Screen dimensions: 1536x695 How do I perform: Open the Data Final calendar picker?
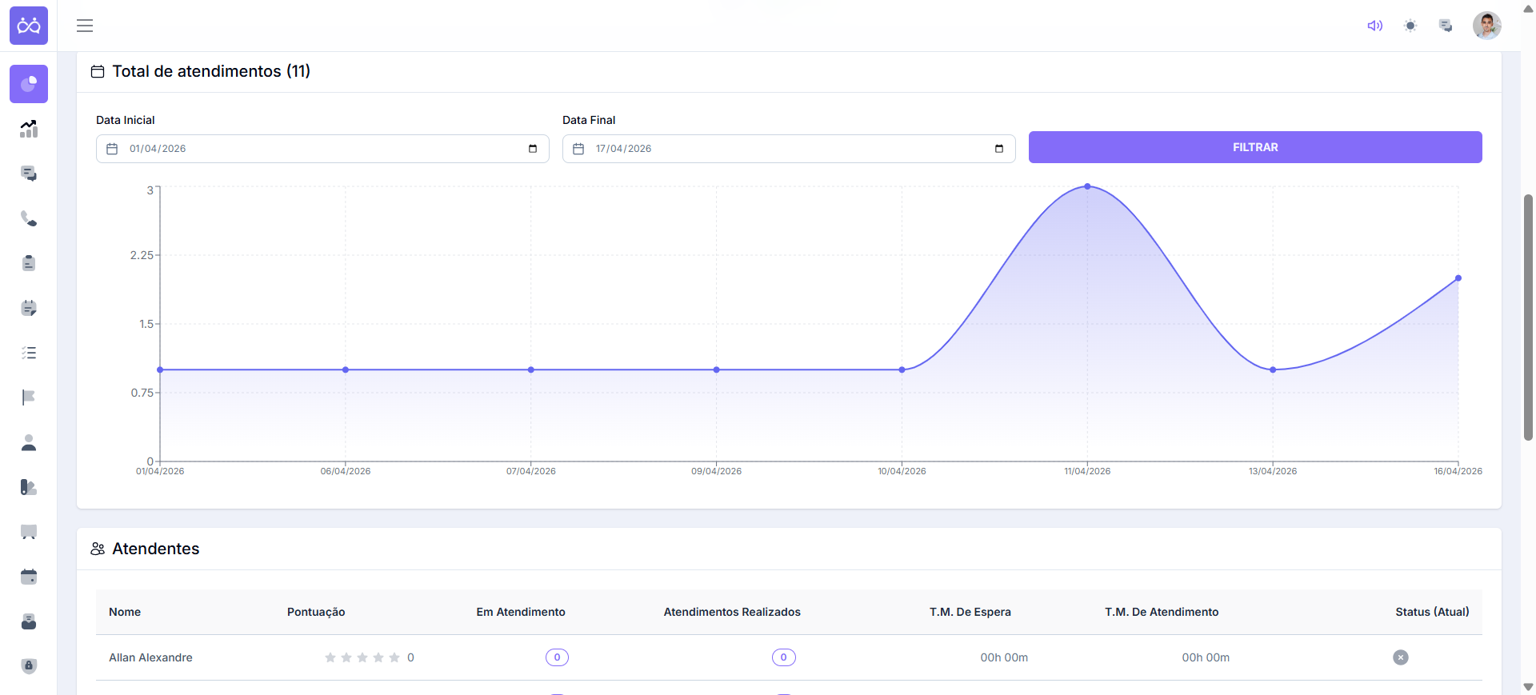click(x=999, y=149)
